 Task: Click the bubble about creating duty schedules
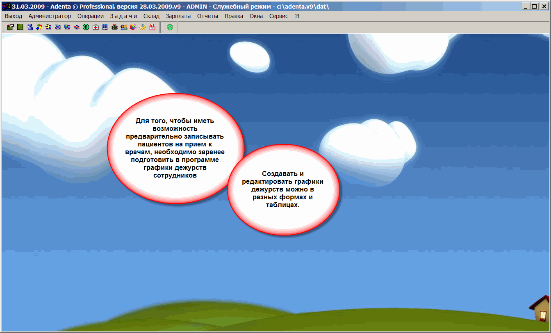(283, 189)
